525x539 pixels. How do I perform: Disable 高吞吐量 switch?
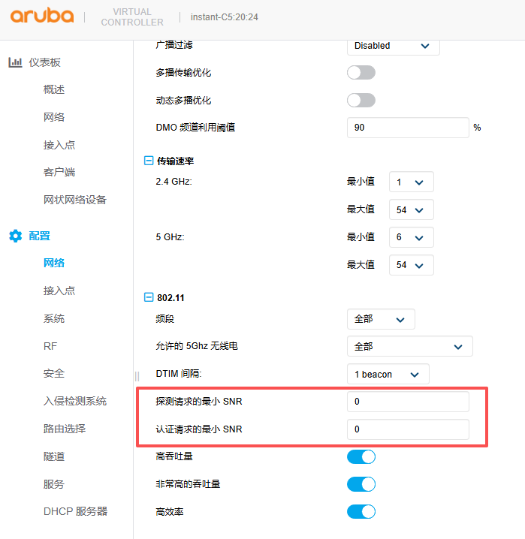tap(361, 456)
